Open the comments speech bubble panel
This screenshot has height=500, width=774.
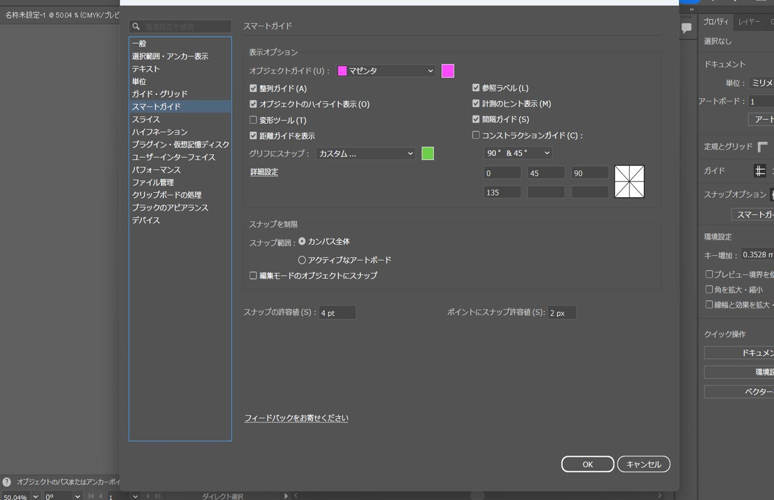pos(686,28)
